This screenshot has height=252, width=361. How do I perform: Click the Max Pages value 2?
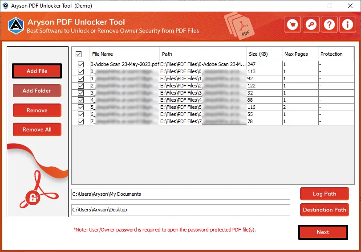coord(284,107)
